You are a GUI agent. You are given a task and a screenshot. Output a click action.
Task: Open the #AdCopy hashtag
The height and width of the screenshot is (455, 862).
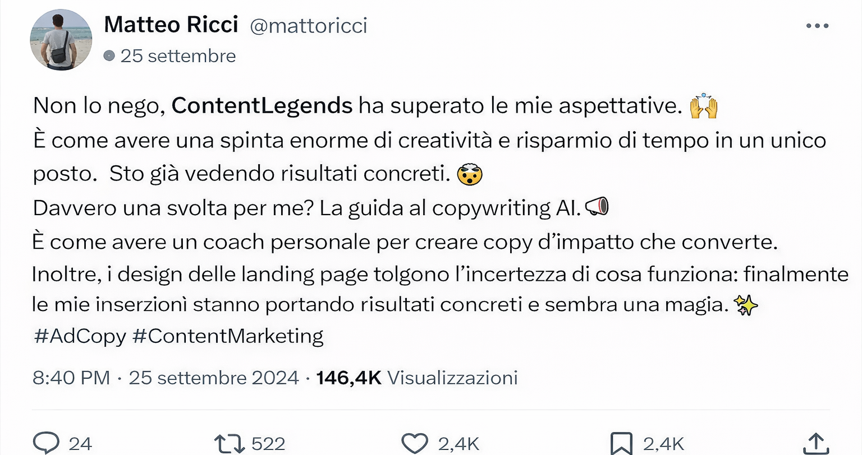(80, 336)
